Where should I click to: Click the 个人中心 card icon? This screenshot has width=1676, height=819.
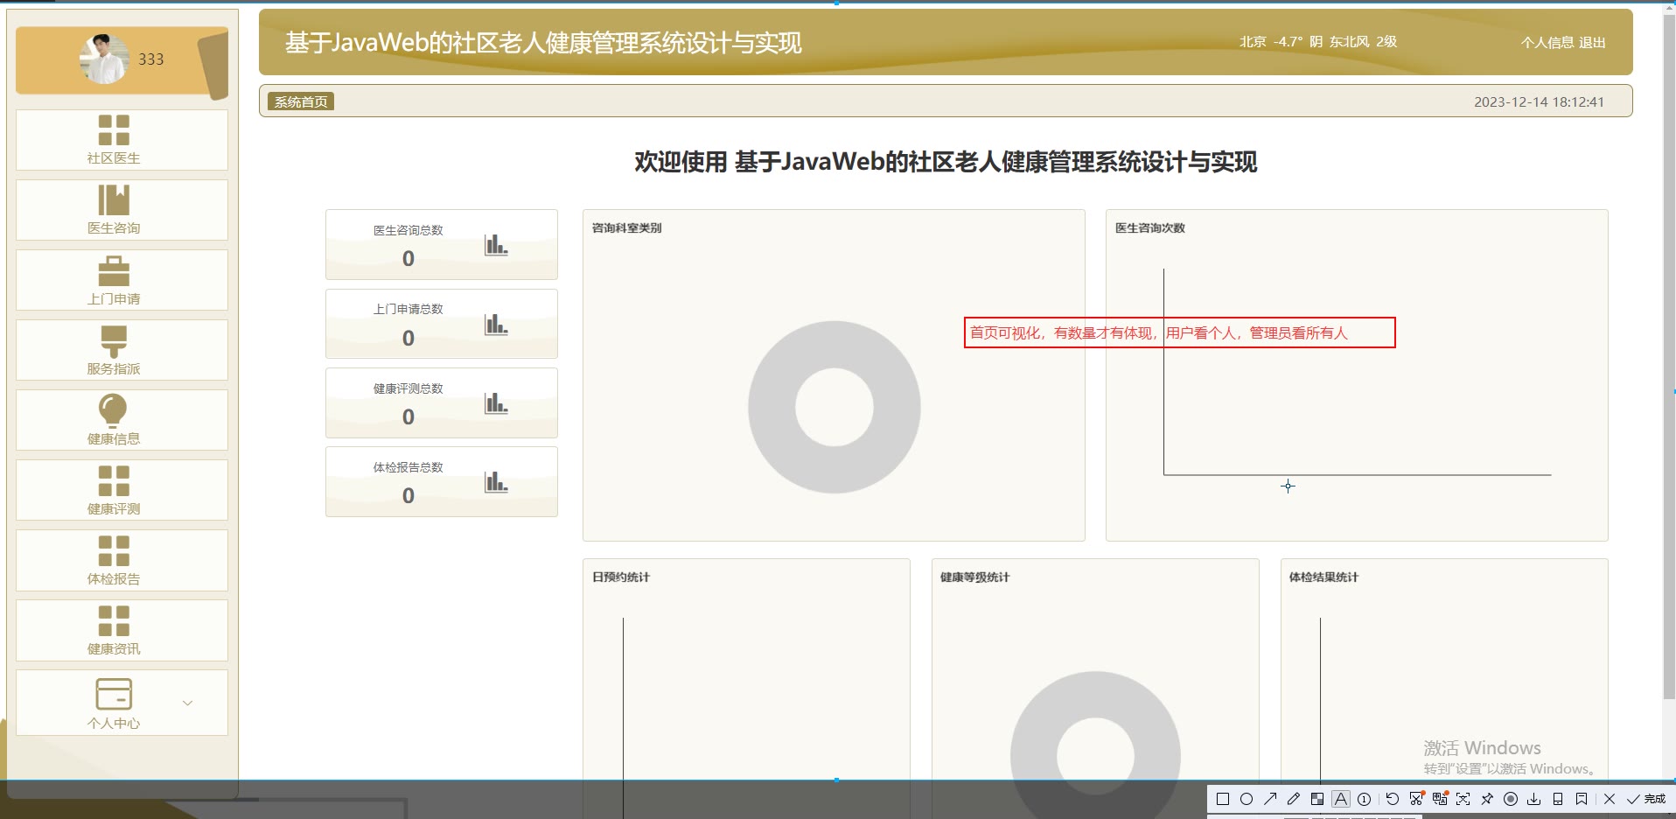[x=114, y=694]
